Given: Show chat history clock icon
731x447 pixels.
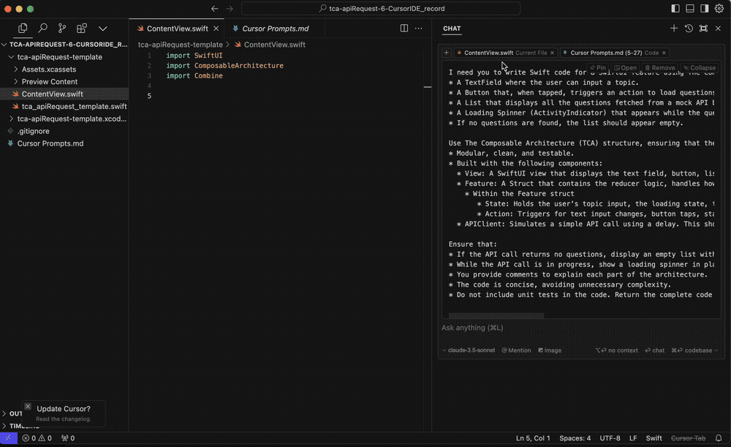Looking at the screenshot, I should click(x=689, y=29).
